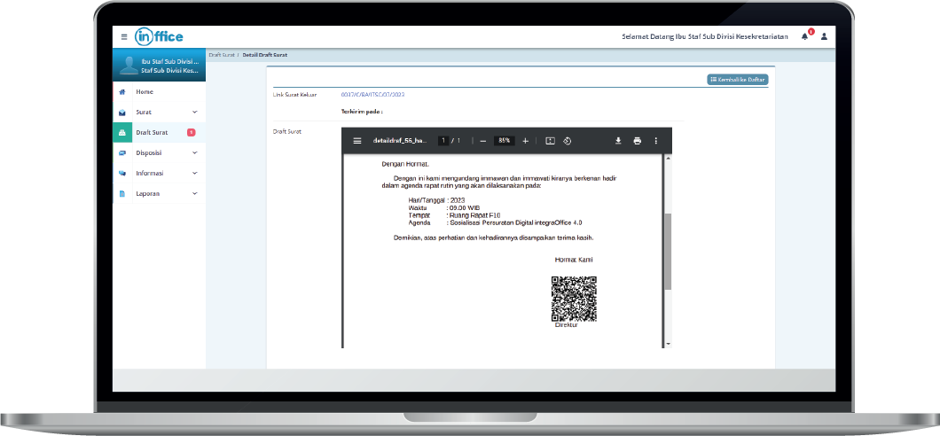Click the fit to page icon
Screen dimensions: 940x436
[x=550, y=140]
